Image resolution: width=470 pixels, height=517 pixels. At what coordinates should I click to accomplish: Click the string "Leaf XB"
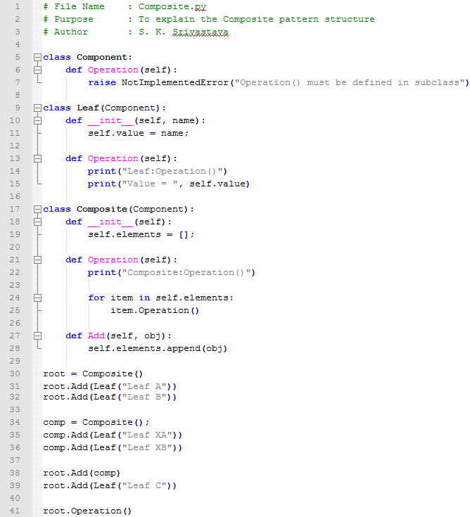(x=147, y=448)
